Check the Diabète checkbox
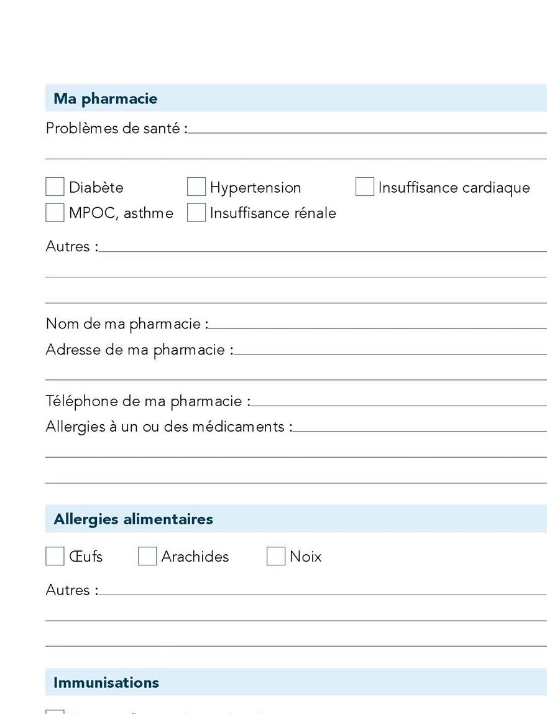This screenshot has height=714, width=547. point(55,187)
